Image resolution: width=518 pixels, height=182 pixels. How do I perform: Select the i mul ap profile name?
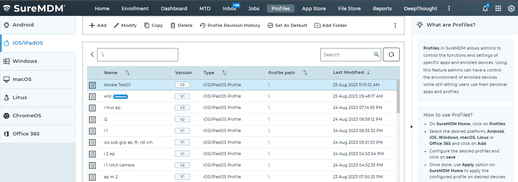pyautogui.click(x=112, y=108)
